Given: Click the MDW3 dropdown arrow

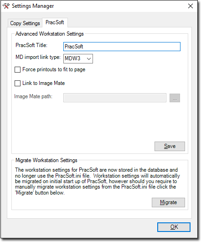Looking at the screenshot, I should [89, 58].
